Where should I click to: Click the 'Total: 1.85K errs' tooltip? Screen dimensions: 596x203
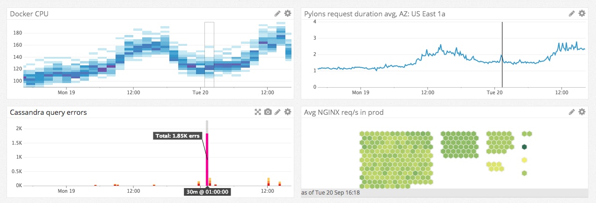179,136
